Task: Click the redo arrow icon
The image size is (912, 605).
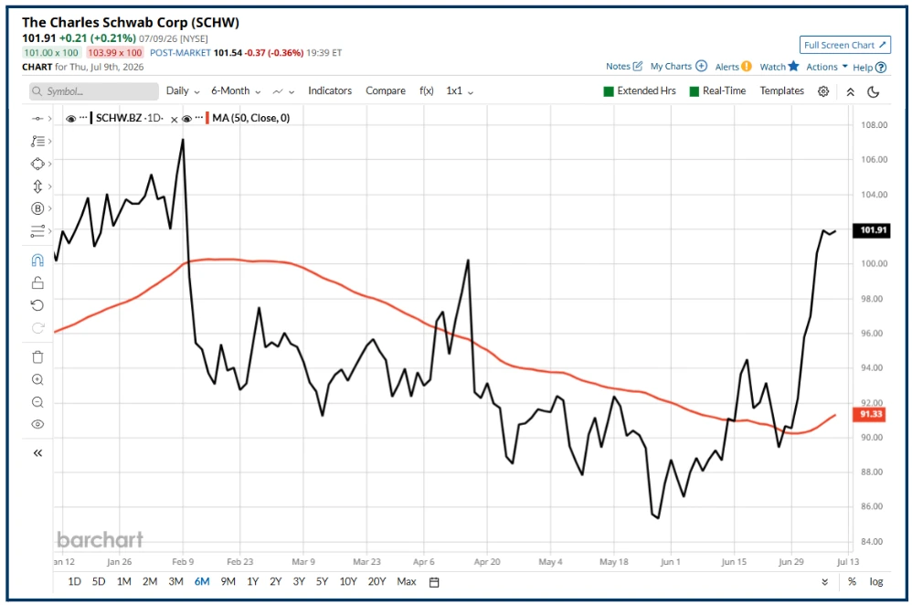Action: click(37, 328)
